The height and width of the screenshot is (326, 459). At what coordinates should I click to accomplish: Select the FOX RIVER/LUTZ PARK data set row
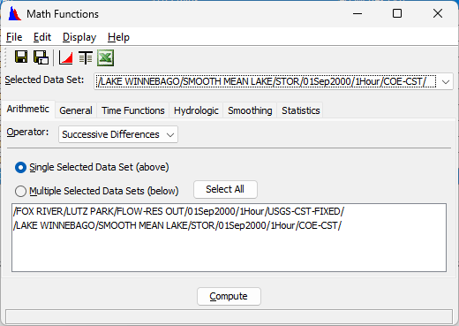(229, 211)
